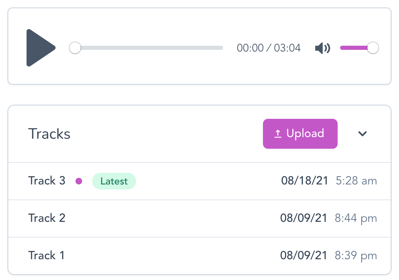Click the green Latest badge
The height and width of the screenshot is (280, 399).
[x=114, y=181]
